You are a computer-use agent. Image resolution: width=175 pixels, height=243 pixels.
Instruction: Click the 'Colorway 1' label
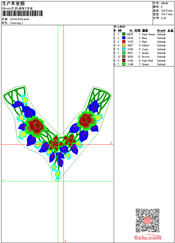click(x=16, y=23)
